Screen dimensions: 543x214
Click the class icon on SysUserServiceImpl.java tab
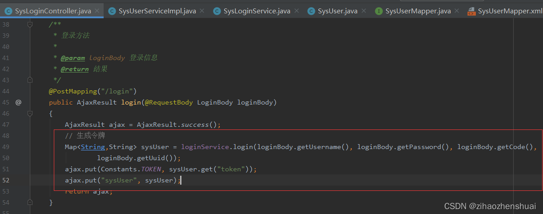[x=112, y=11]
